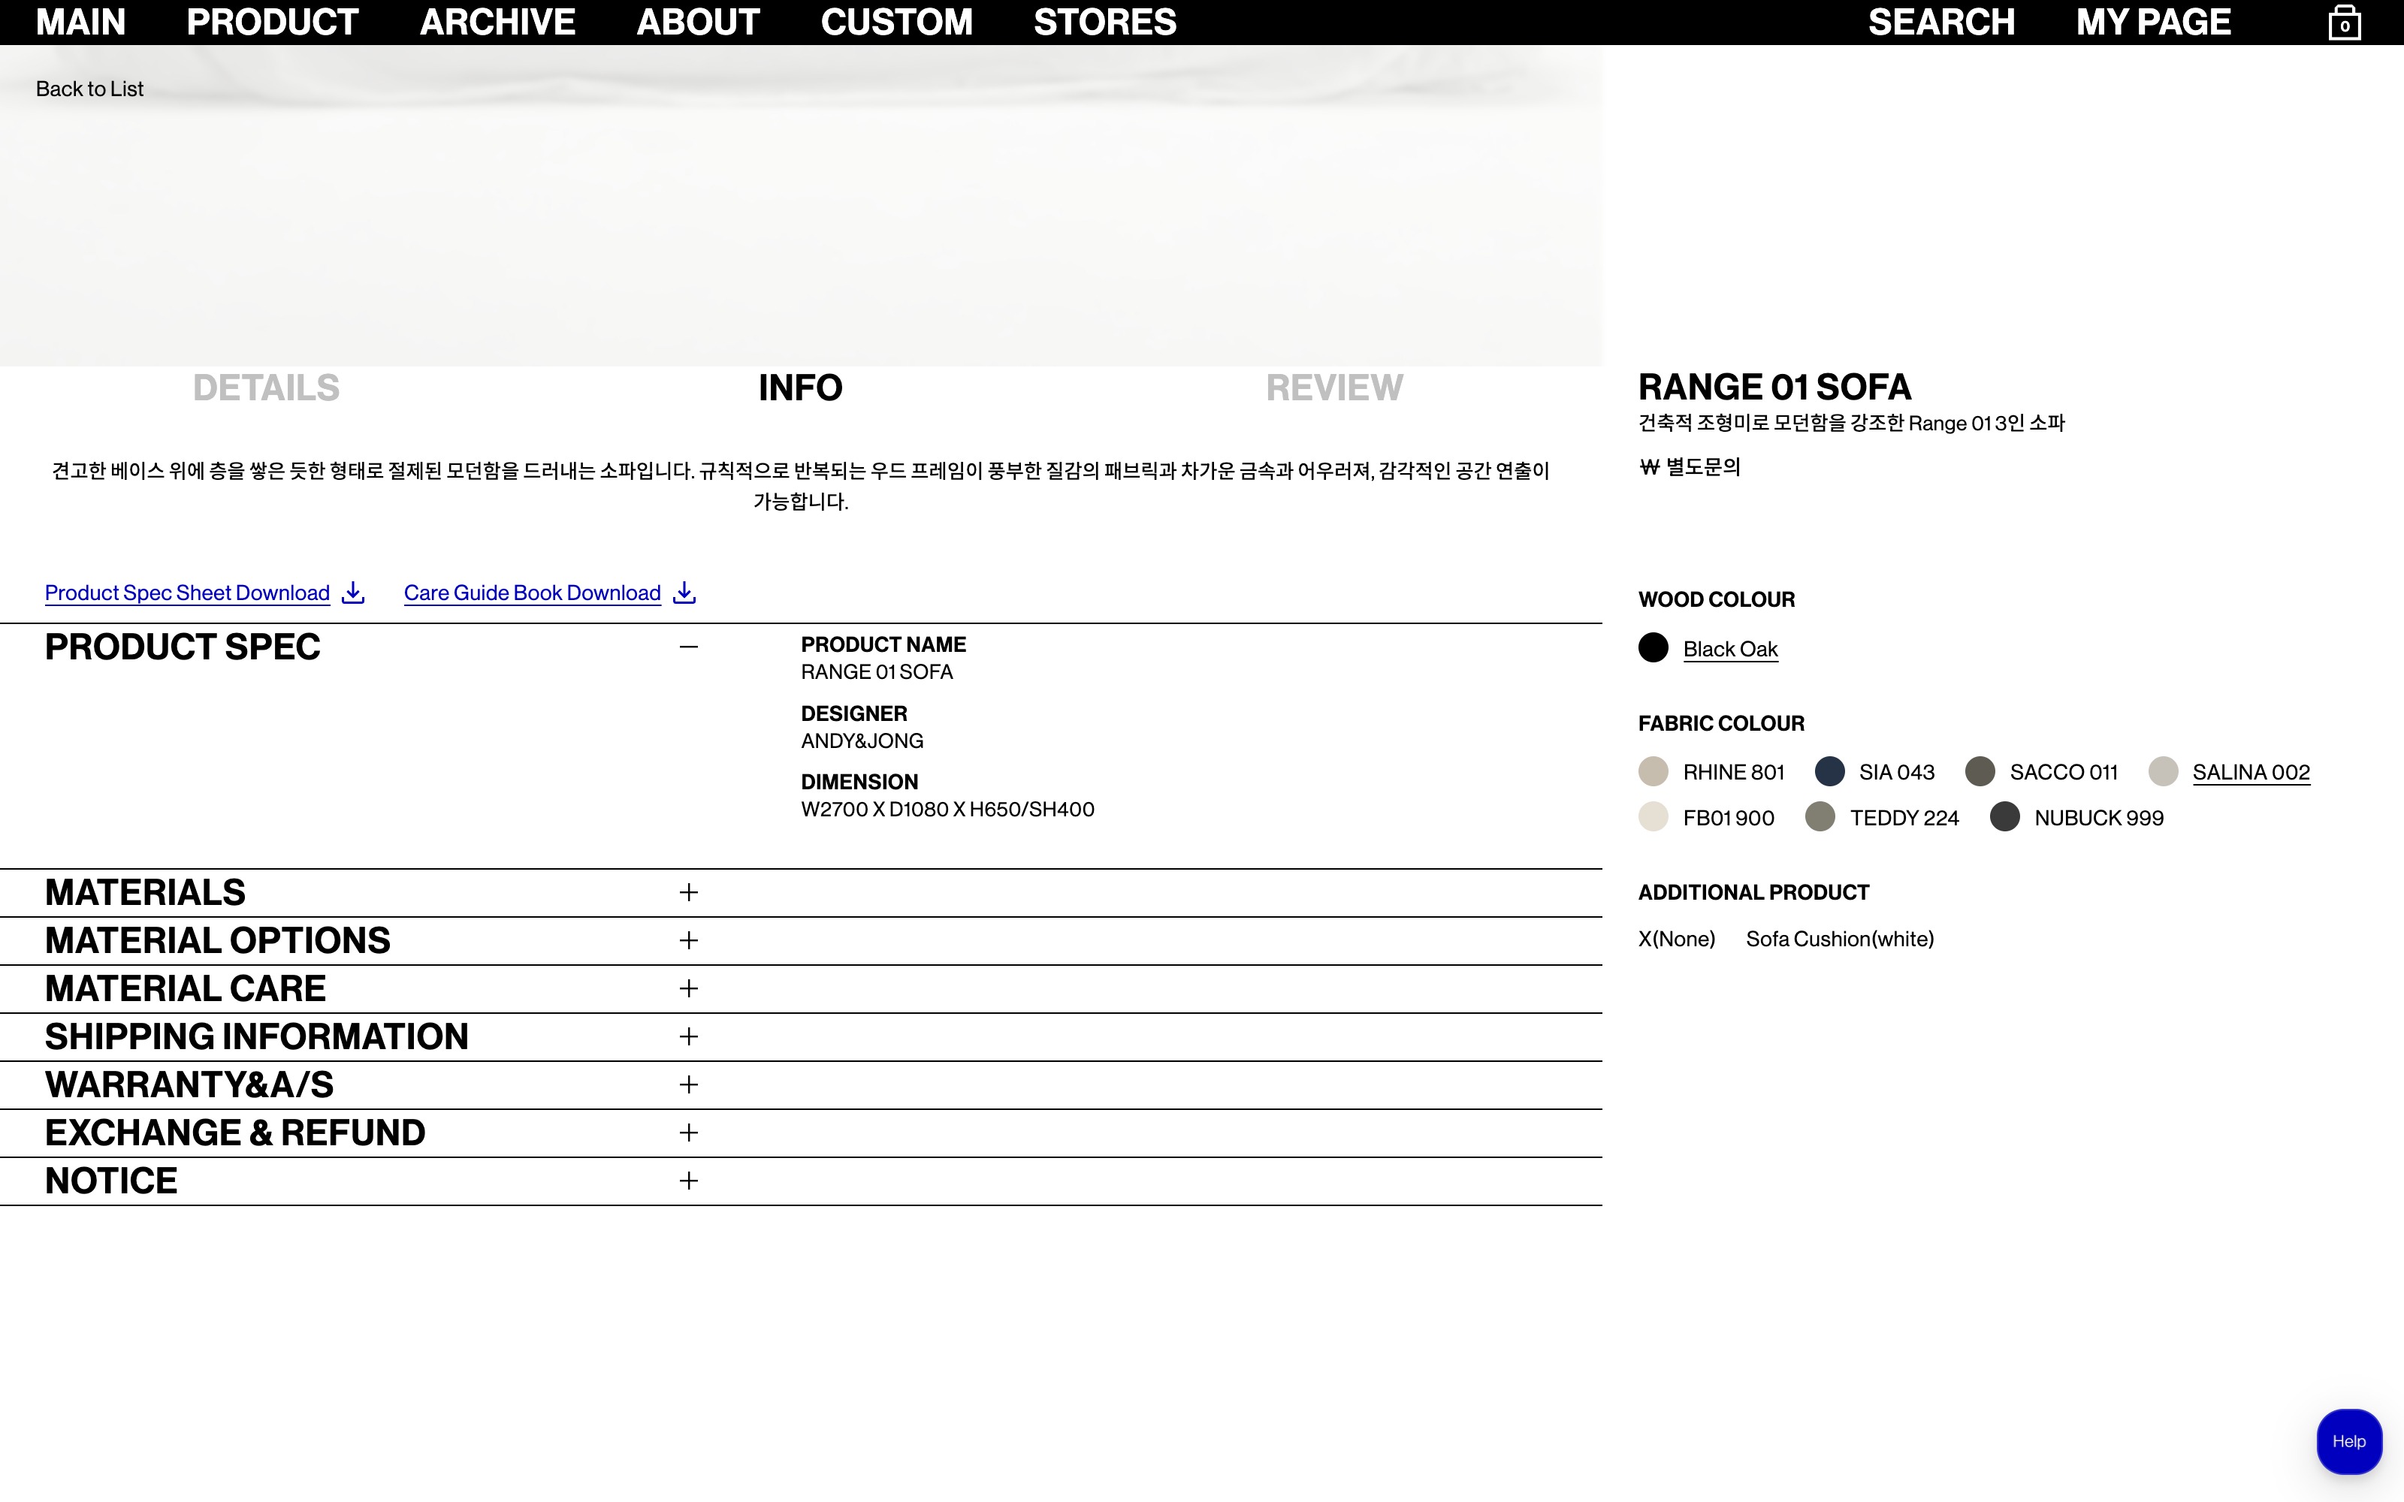This screenshot has height=1502, width=2404.
Task: Click download icon beside Product Spec Sheet
Action: [x=352, y=593]
